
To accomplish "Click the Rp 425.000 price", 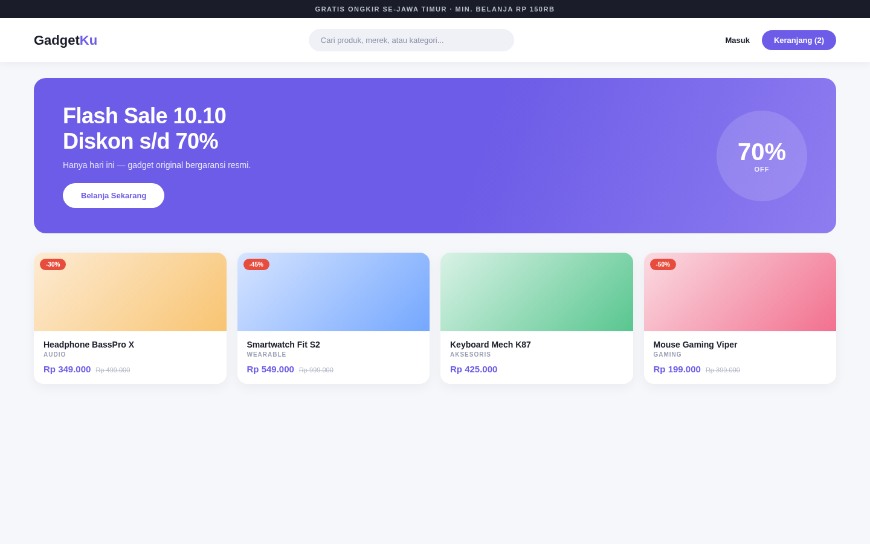I will pos(474,369).
